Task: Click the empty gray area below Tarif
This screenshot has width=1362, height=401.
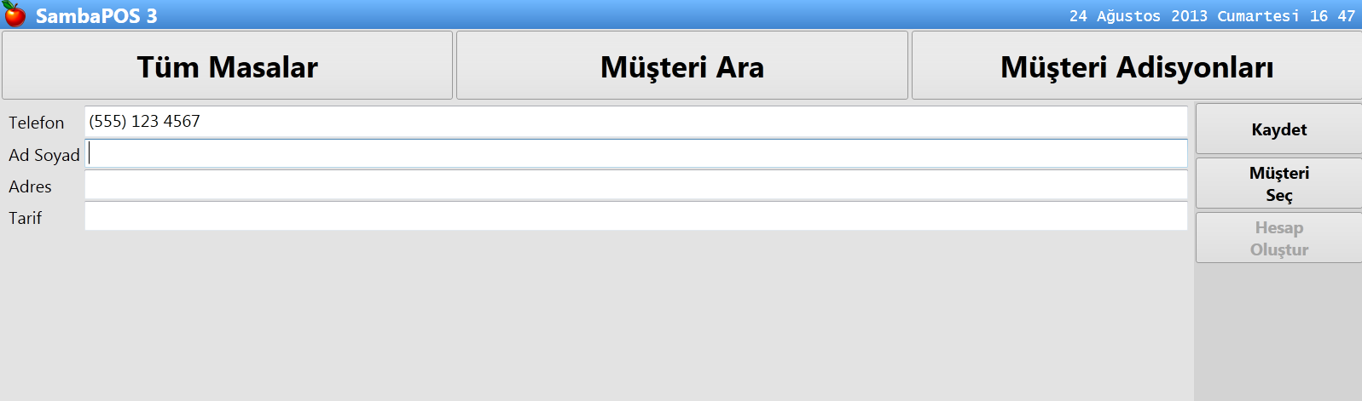Action: (597, 315)
